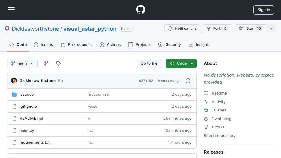Expand the green Code clone dropdown
Image resolution: width=281 pixels, height=158 pixels.
pos(181,63)
